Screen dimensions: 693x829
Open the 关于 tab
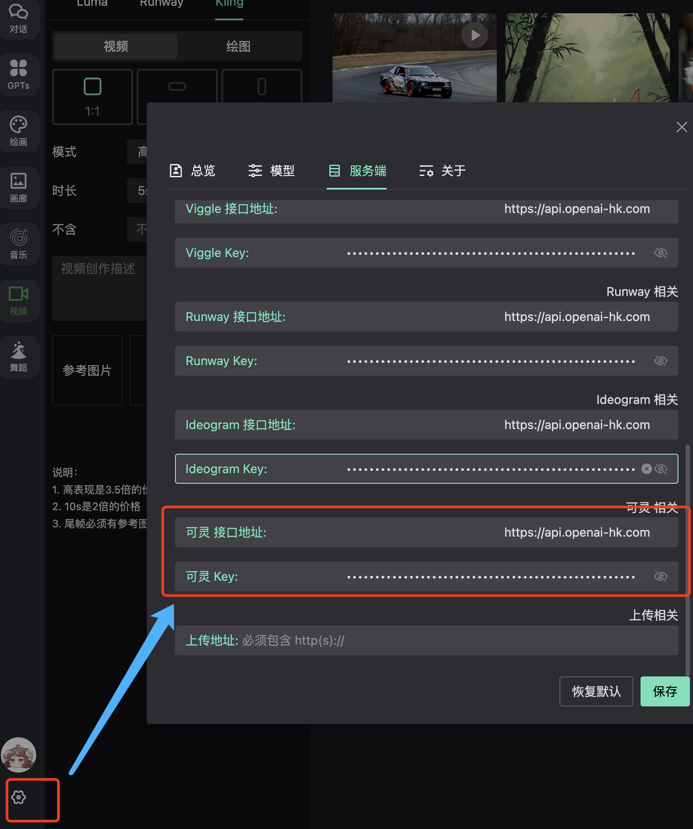(442, 171)
